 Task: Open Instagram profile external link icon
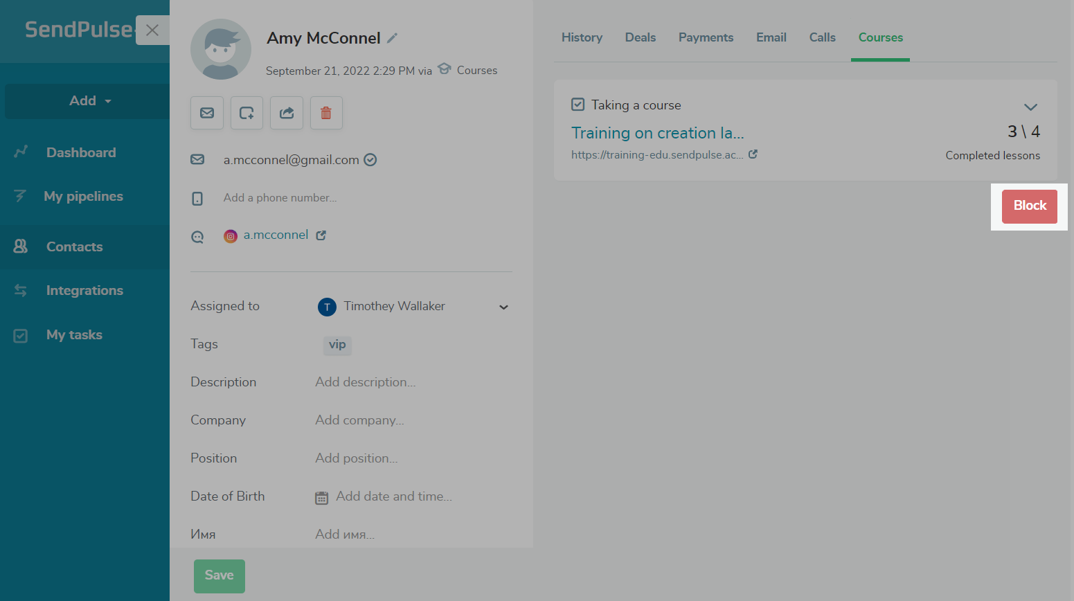click(x=321, y=235)
